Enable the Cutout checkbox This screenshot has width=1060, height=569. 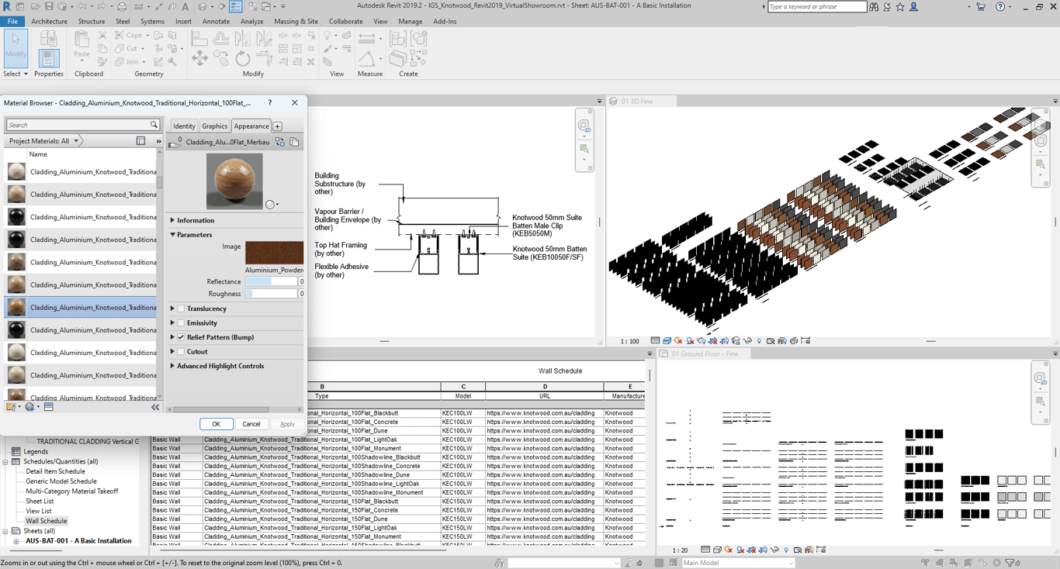pos(181,352)
